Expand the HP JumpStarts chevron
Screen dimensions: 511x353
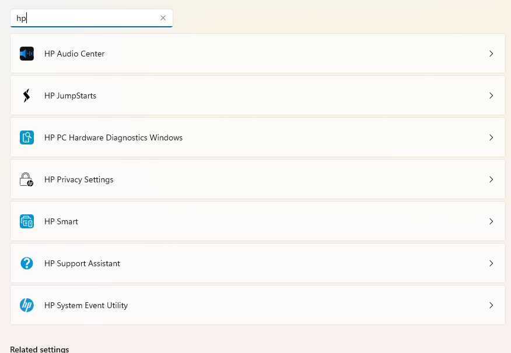coord(491,96)
